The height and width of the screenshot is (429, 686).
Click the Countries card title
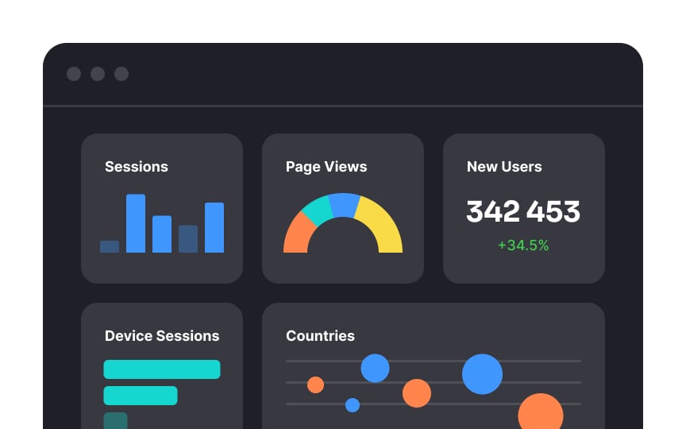tap(320, 336)
